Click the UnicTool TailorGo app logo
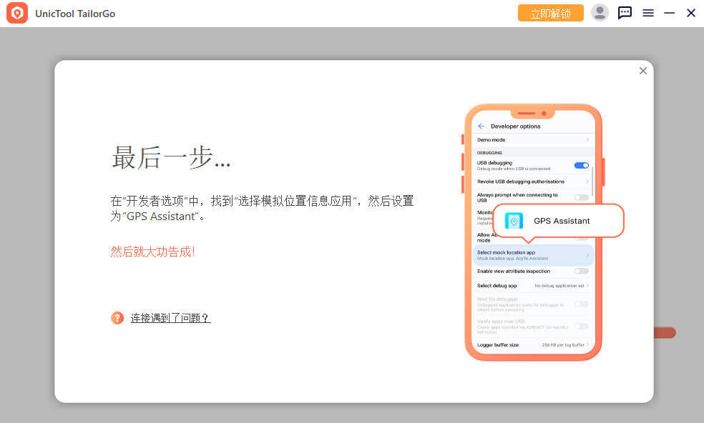 point(17,13)
